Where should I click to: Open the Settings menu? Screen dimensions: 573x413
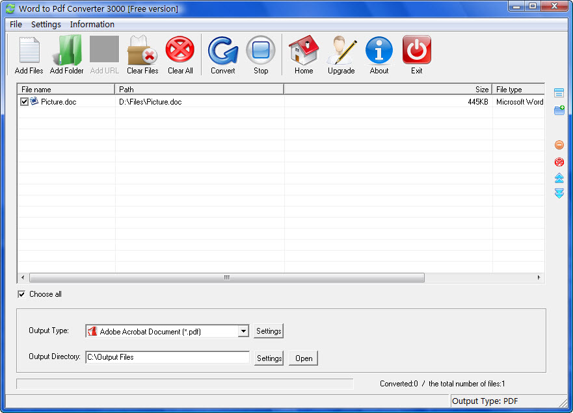click(46, 25)
